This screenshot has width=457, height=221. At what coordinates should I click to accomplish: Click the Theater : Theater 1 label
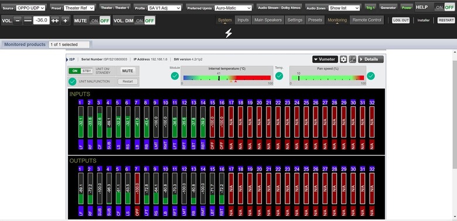click(x=115, y=8)
